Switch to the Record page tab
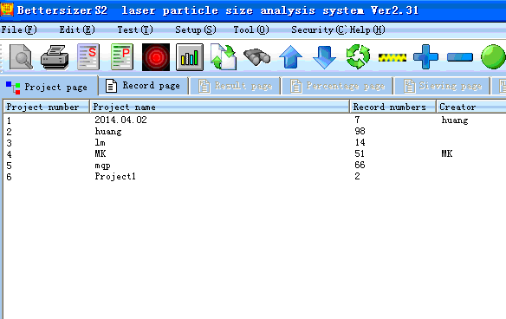This screenshot has height=319, width=506. (143, 86)
